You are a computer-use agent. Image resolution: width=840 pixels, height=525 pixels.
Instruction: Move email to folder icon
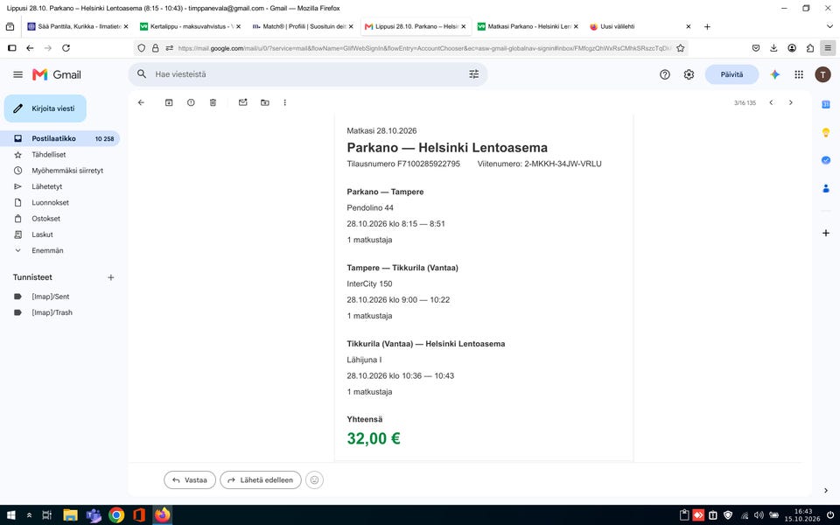point(264,102)
